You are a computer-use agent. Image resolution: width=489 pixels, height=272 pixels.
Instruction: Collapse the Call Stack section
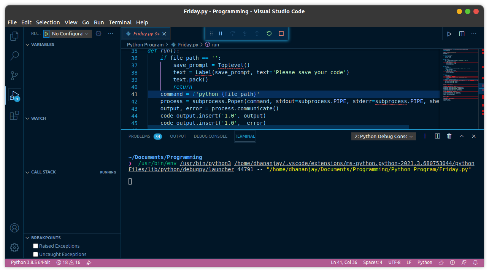72,172
